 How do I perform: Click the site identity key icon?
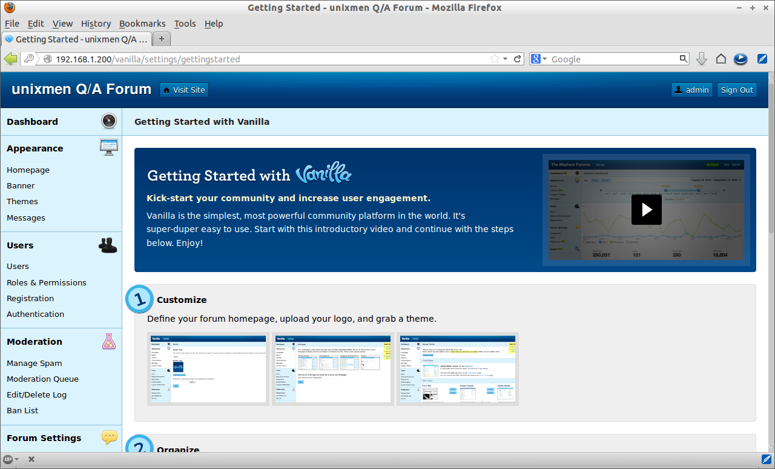coord(28,59)
